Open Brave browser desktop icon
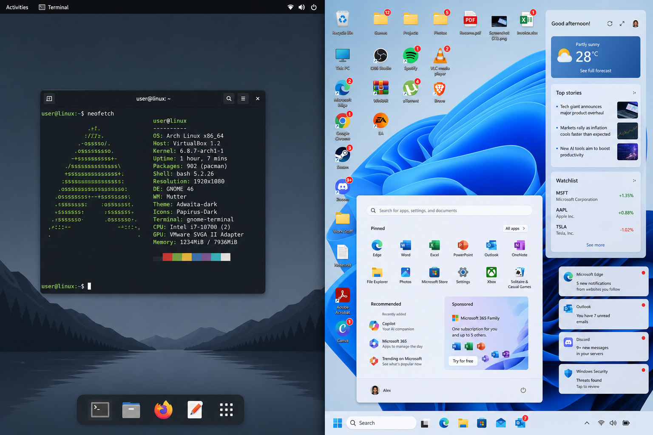The width and height of the screenshot is (653, 435). (x=440, y=92)
